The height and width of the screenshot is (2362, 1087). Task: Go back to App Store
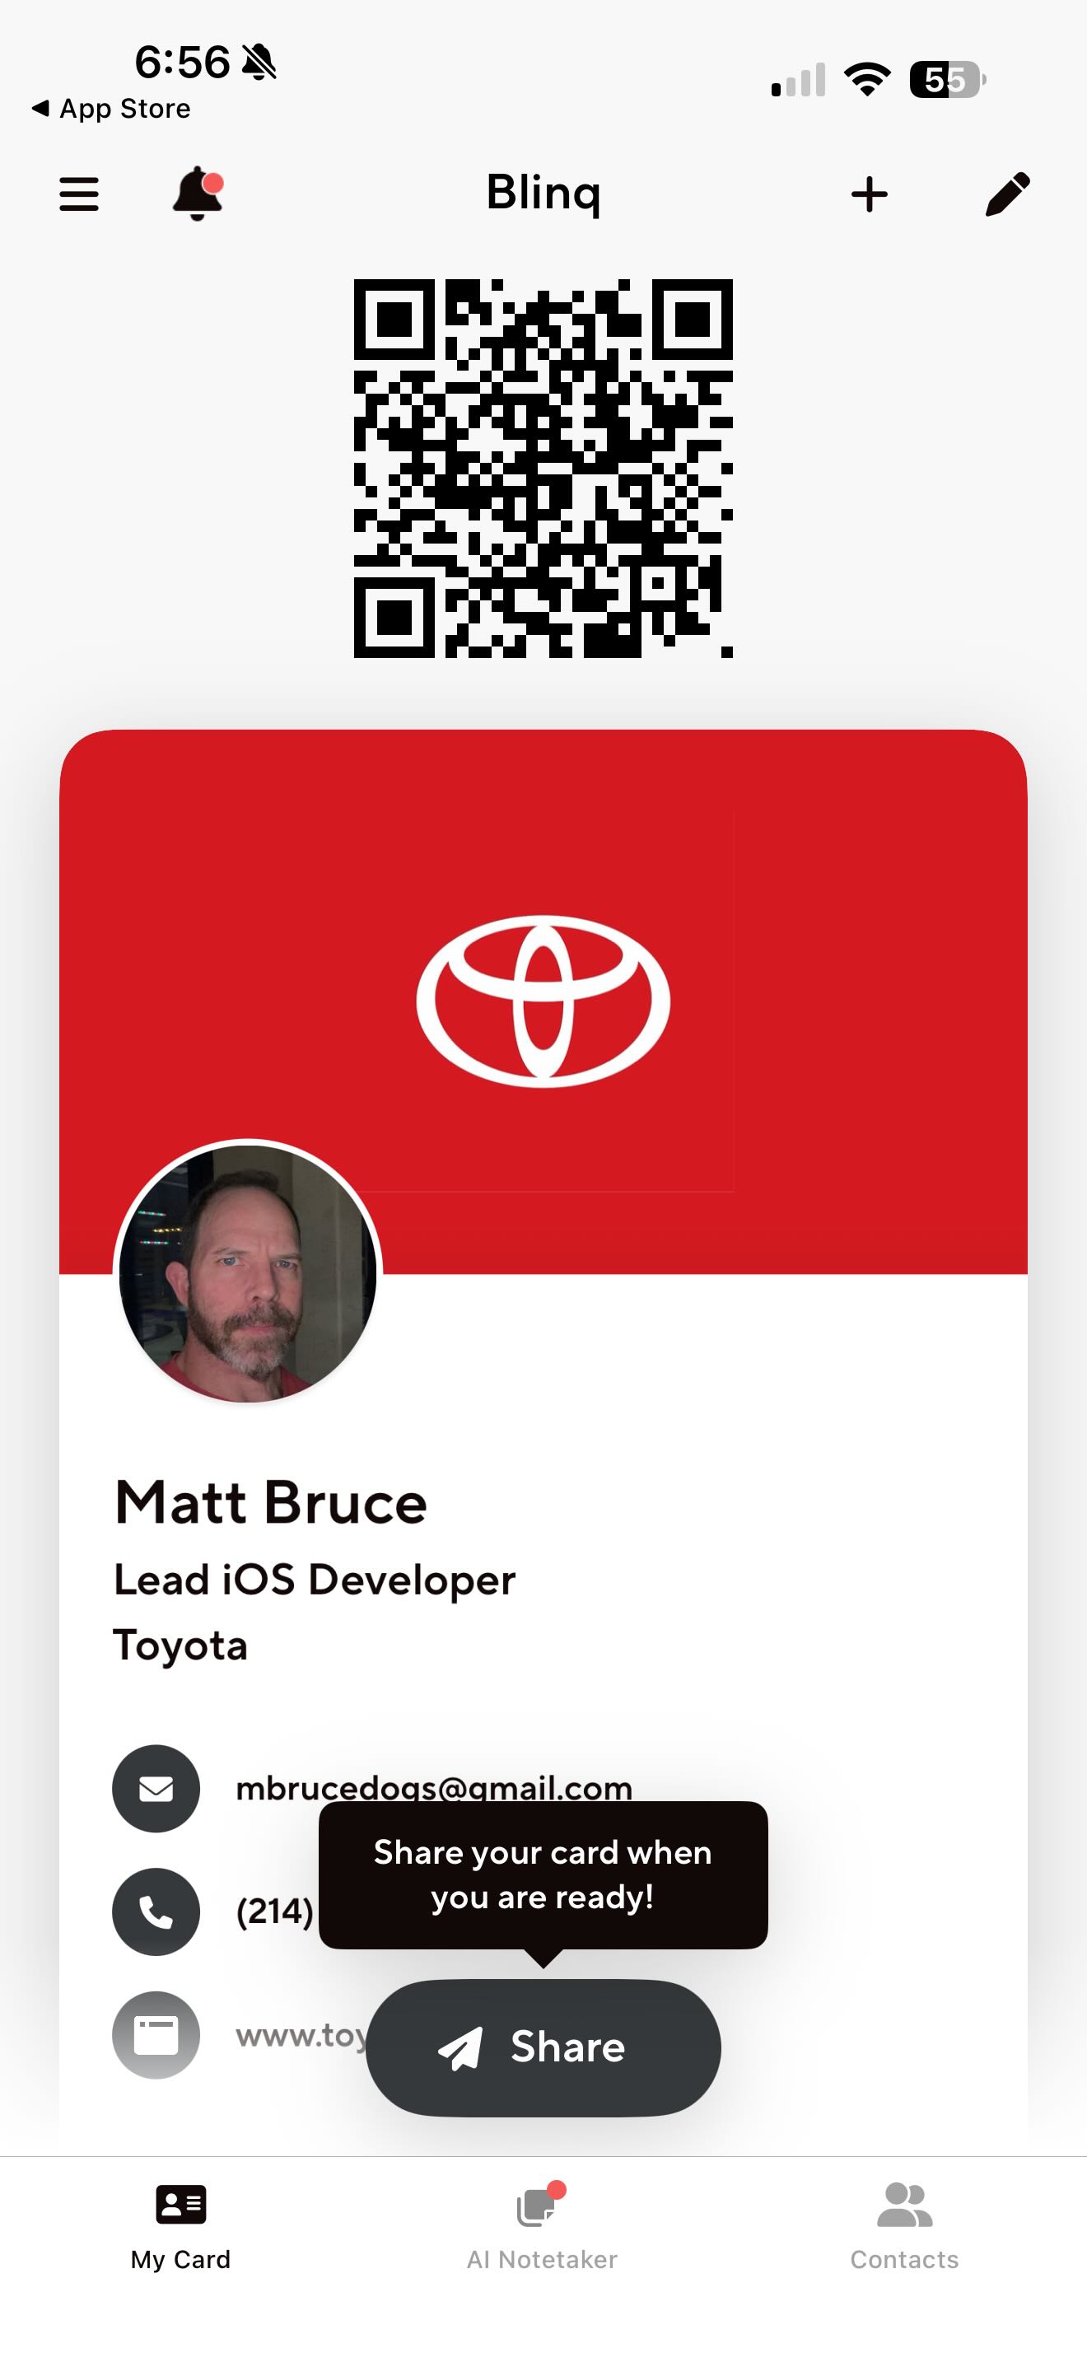point(111,108)
